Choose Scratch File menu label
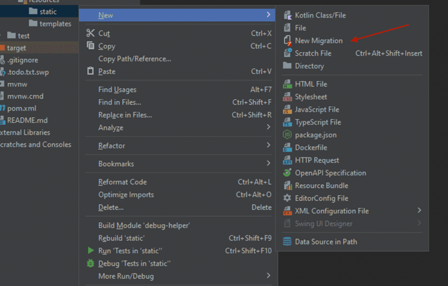 pyautogui.click(x=313, y=53)
